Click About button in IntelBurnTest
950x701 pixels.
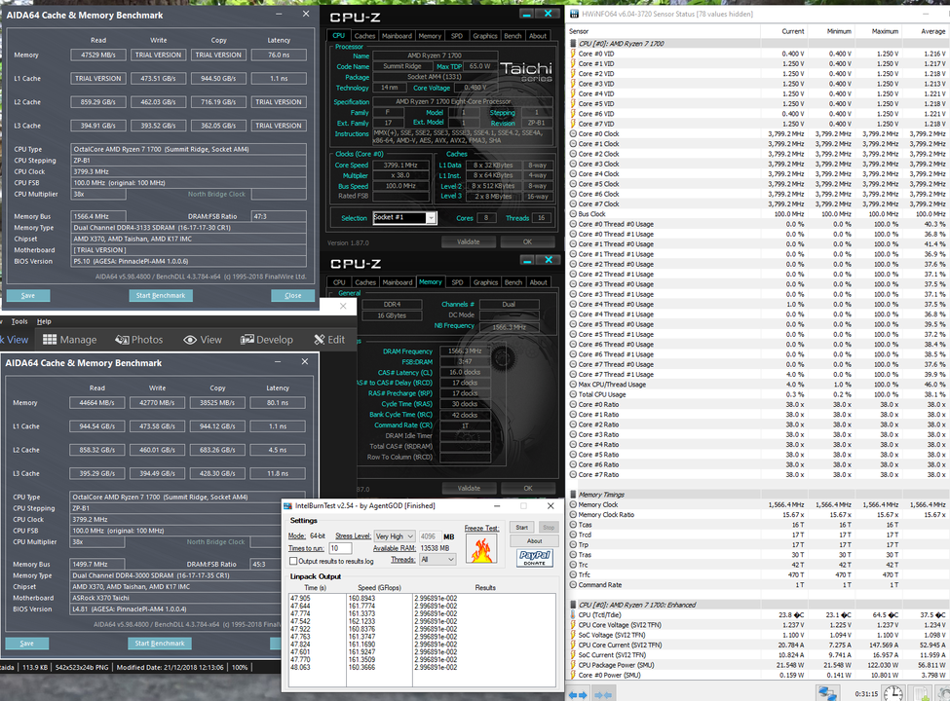534,541
